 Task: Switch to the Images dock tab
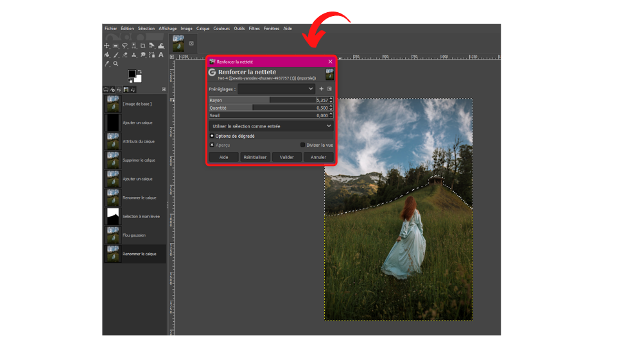pyautogui.click(x=126, y=90)
